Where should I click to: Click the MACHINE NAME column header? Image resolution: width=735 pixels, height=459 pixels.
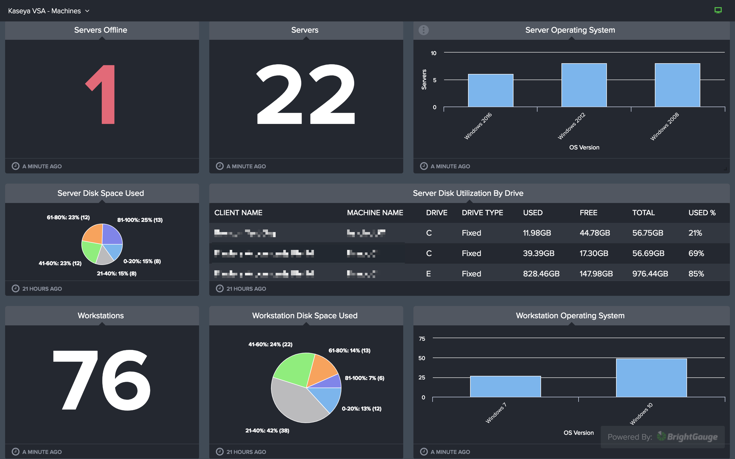tap(375, 212)
